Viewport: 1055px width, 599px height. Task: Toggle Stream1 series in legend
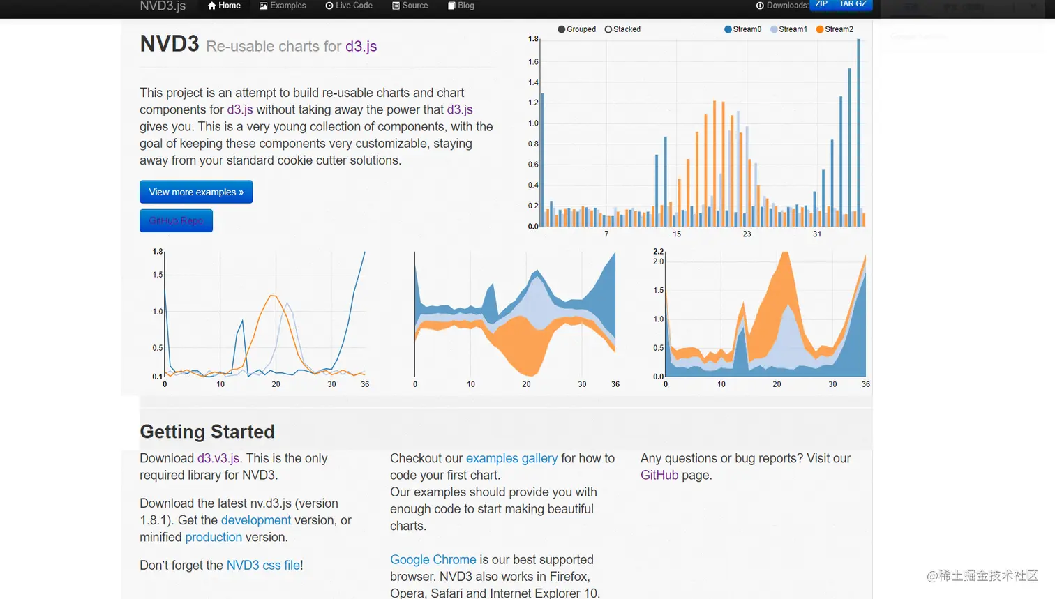(x=789, y=29)
